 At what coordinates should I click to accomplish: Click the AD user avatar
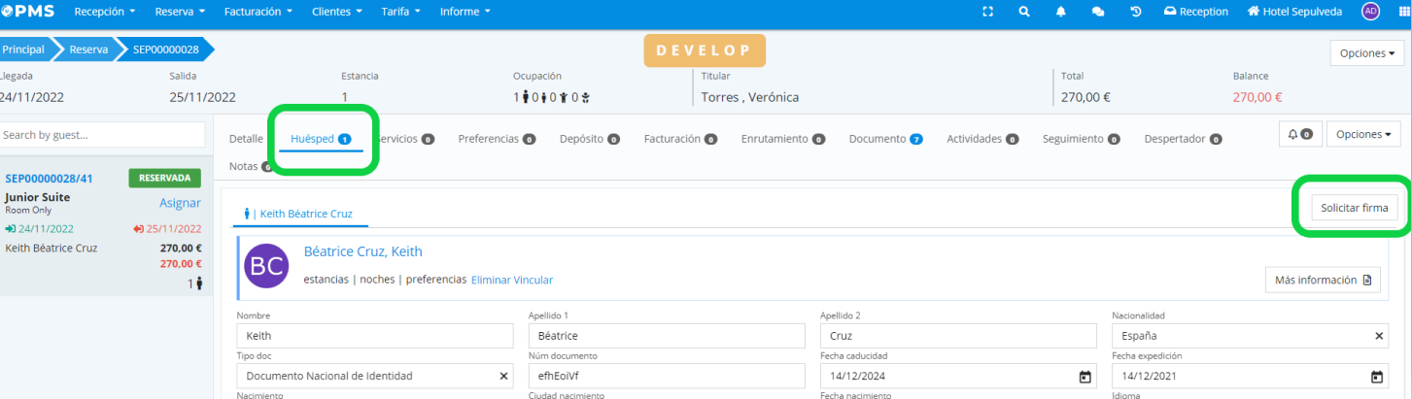(1370, 12)
